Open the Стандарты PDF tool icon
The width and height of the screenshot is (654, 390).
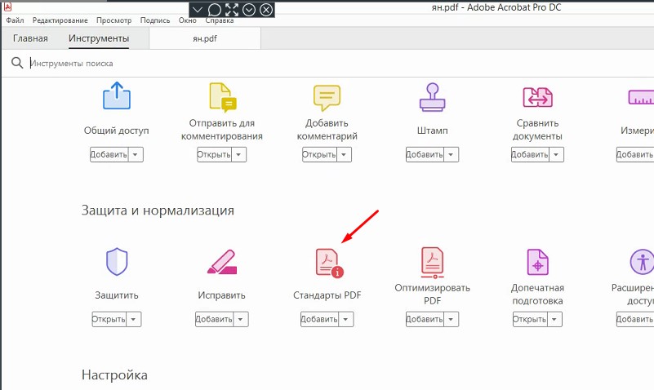[x=329, y=263]
